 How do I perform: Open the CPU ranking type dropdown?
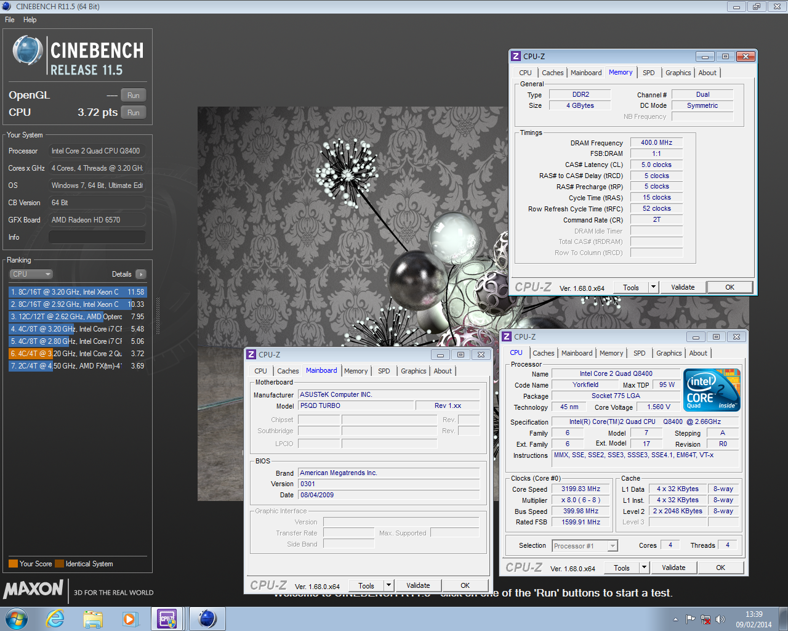tap(31, 274)
